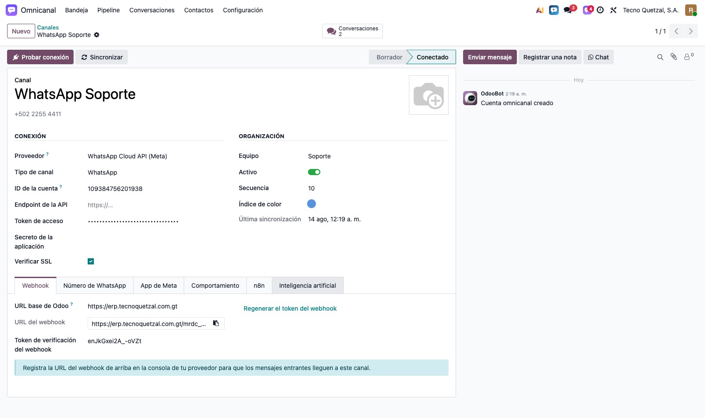Click the Cuenta omnicanal creado message
The width and height of the screenshot is (705, 418).
coord(517,103)
